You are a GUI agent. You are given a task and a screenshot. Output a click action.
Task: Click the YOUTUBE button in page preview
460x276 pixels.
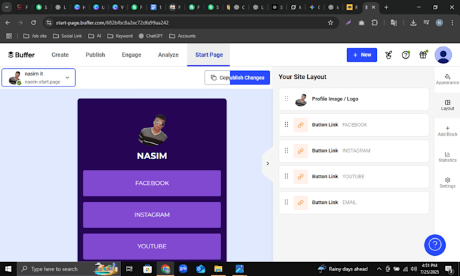[x=152, y=246]
